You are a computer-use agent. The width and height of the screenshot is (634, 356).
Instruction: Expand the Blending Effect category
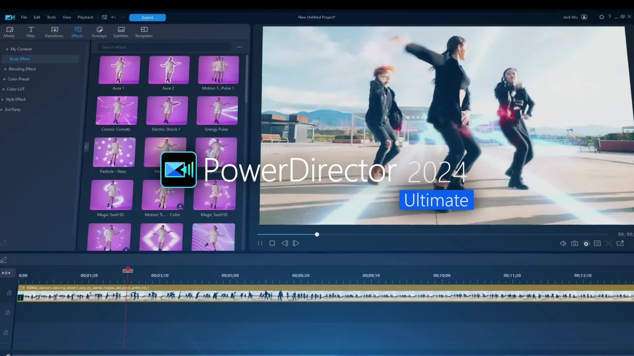point(22,69)
